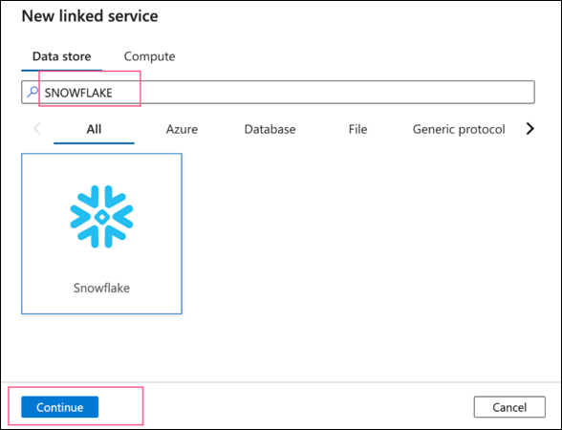Screen dimensions: 562x430
Task: Open the Generic protocol category
Action: [459, 129]
